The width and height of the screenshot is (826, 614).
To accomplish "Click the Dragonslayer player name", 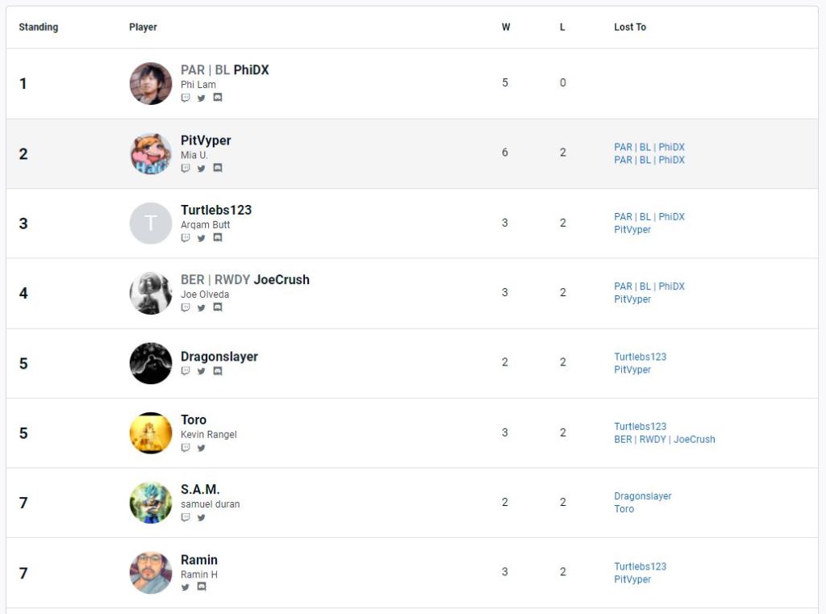I will pos(219,357).
